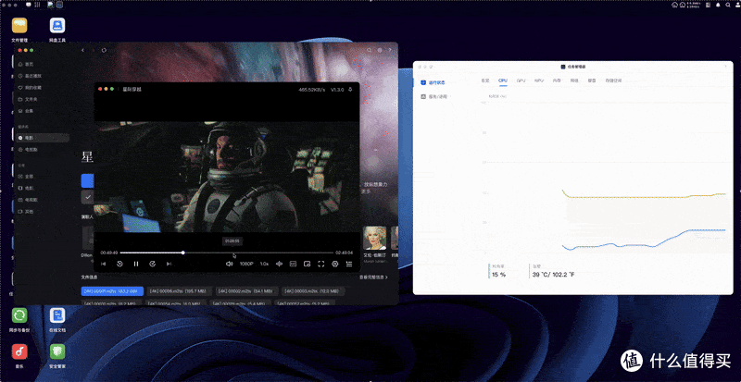The image size is (741, 382).
Task: Click the forward-seconds icon in player
Action: [152, 264]
